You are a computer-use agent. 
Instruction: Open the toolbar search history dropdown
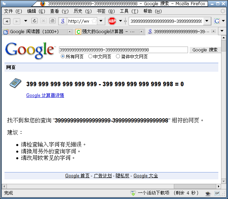207,21
